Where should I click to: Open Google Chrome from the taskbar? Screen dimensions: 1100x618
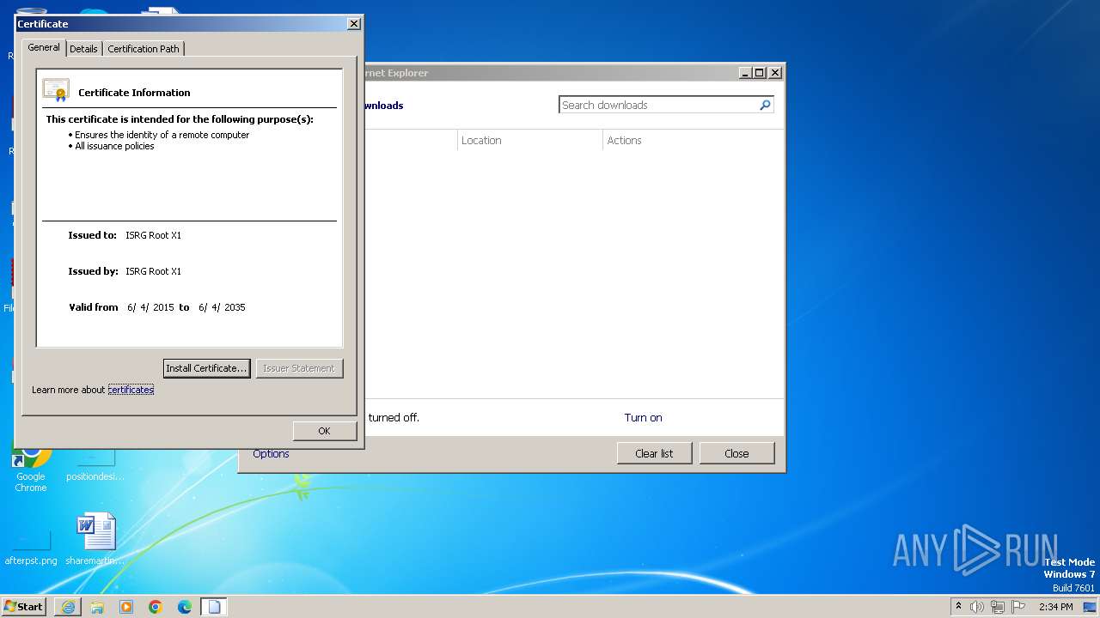(x=156, y=607)
